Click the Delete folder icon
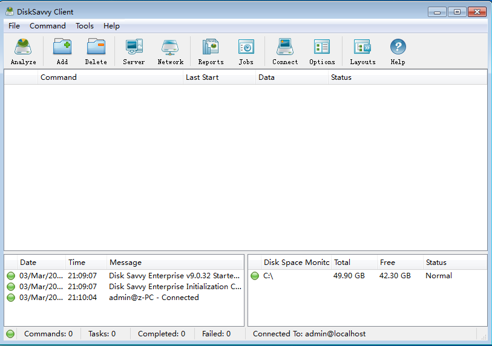 tap(96, 47)
